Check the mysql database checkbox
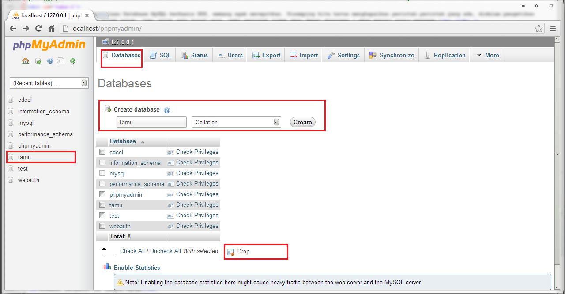This screenshot has height=294, width=565. [102, 173]
